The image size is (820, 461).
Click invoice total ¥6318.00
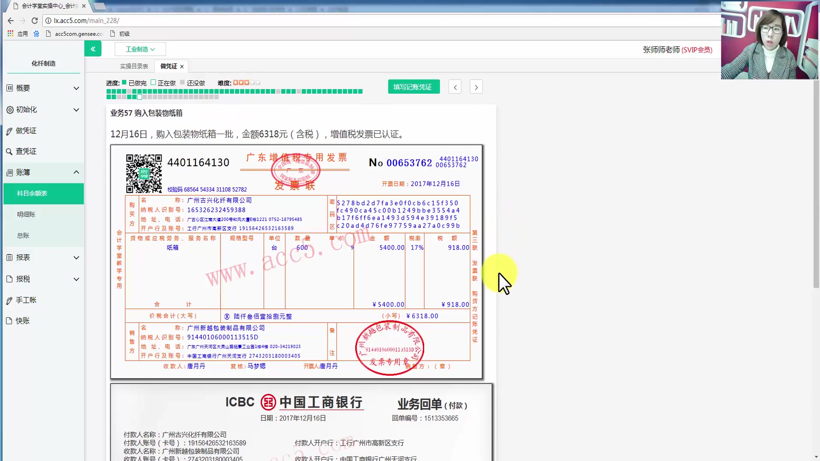[422, 316]
